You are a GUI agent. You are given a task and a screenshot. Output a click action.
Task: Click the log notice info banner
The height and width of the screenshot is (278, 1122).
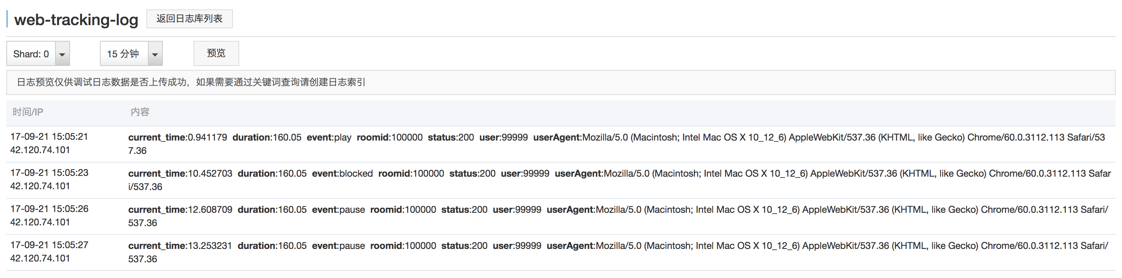point(191,82)
